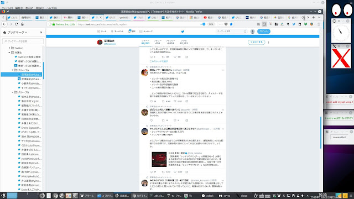This screenshot has width=354, height=199.
Task: Open the Twitter profile avatar menu
Action: tap(253, 32)
